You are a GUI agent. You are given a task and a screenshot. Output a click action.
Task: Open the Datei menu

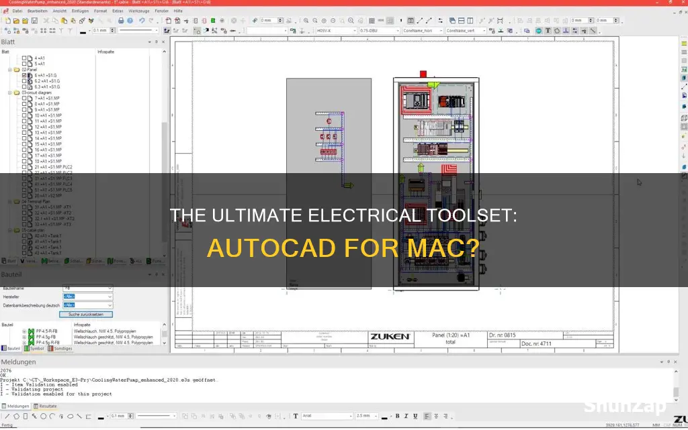point(17,11)
